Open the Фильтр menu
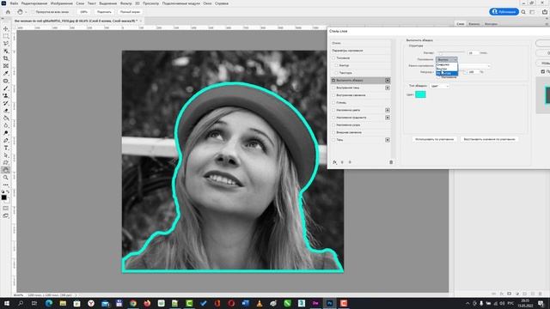 [125, 3]
